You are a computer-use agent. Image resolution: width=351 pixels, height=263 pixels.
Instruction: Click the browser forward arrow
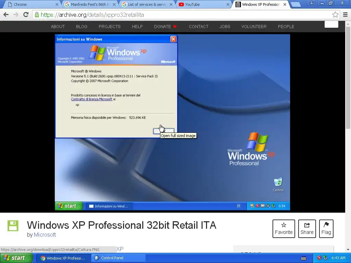click(16, 15)
